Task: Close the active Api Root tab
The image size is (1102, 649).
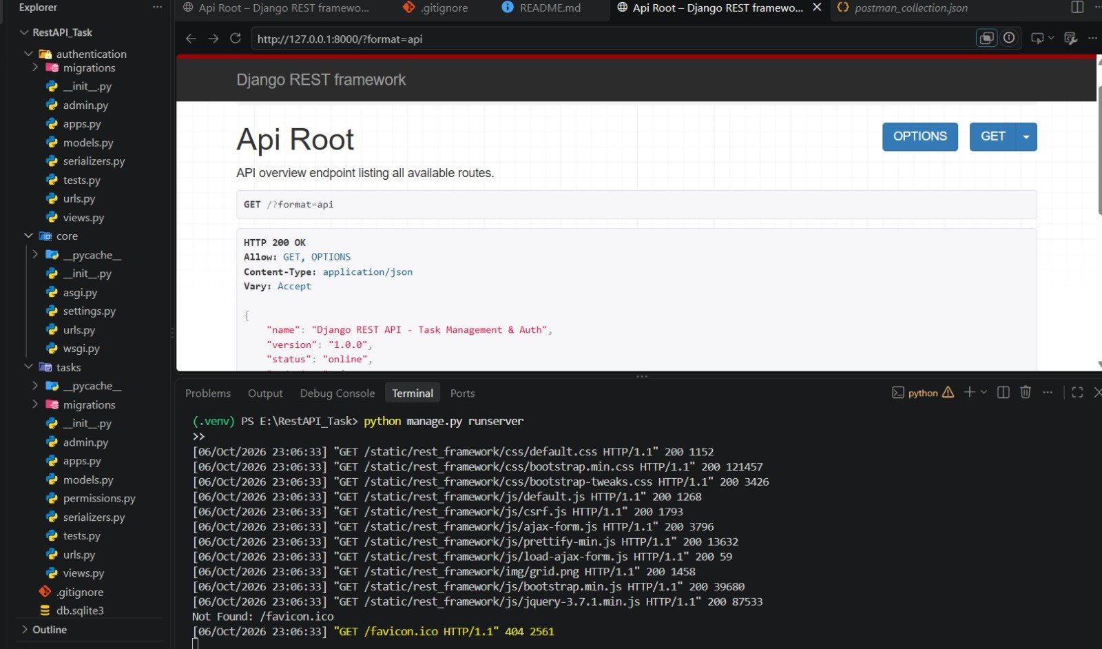Action: [x=817, y=8]
